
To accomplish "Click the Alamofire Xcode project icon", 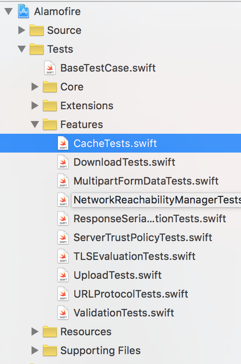I will (x=24, y=12).
